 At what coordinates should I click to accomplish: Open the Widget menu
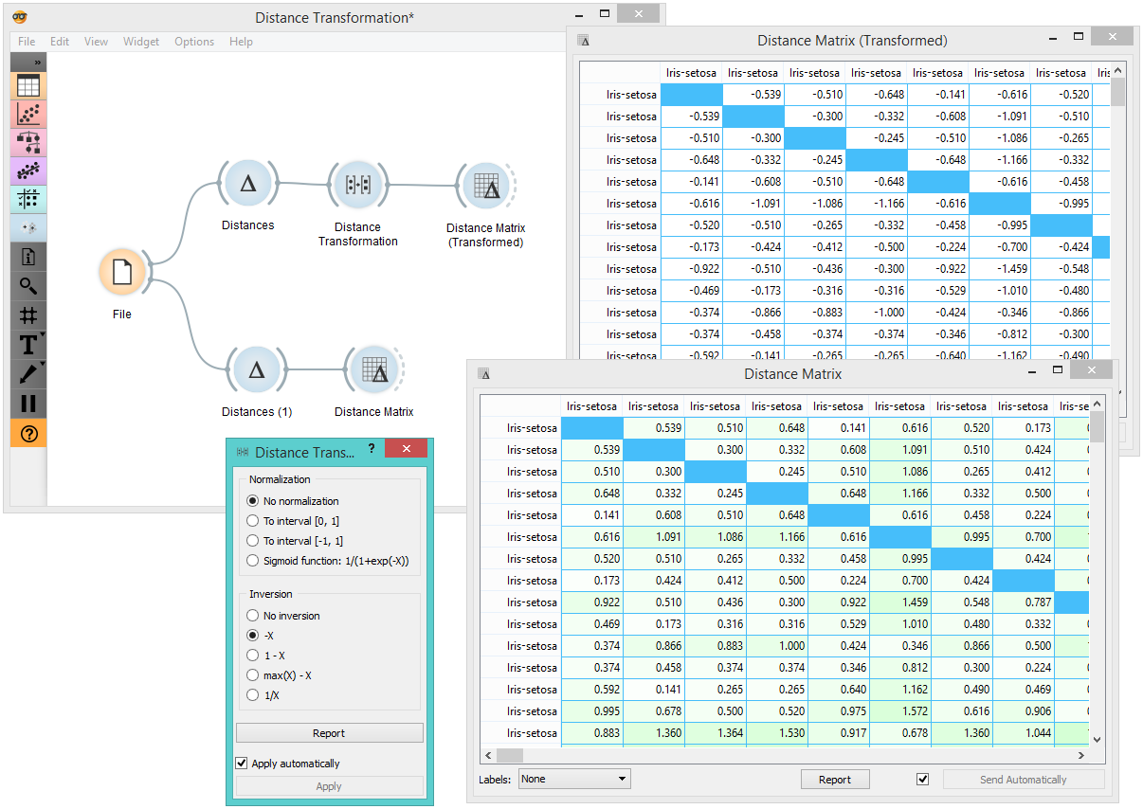pos(141,42)
